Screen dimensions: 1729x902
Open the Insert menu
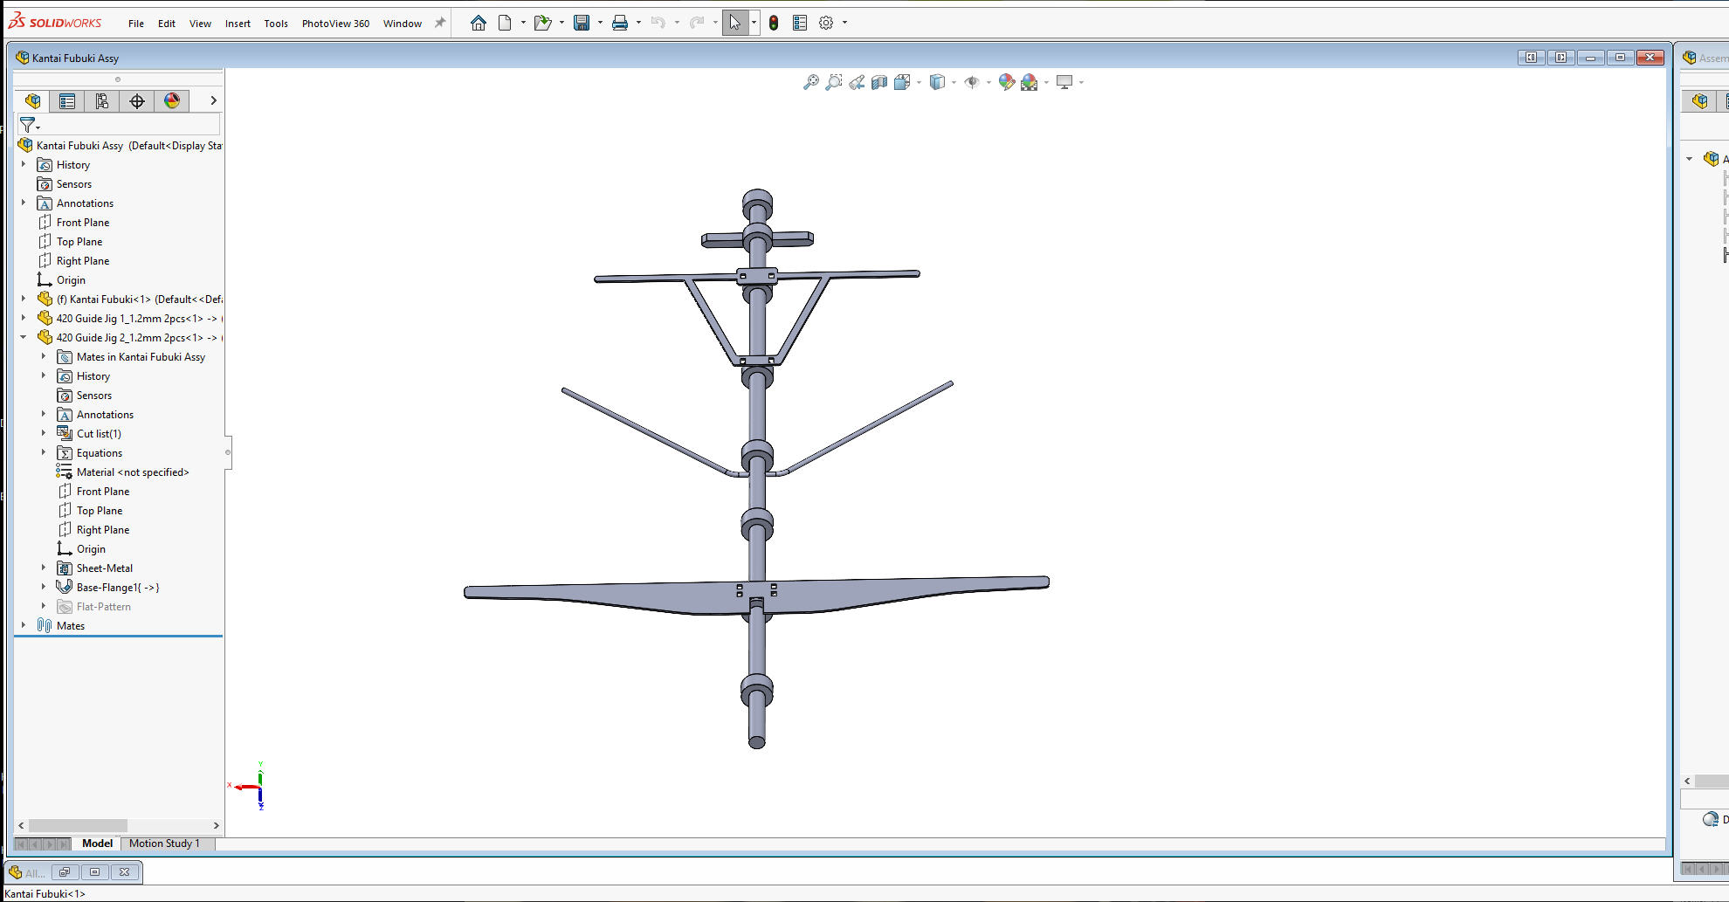(238, 24)
